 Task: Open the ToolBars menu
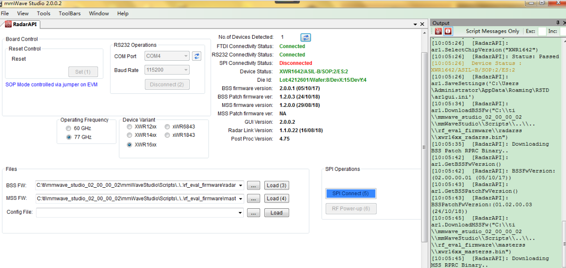tap(70, 14)
